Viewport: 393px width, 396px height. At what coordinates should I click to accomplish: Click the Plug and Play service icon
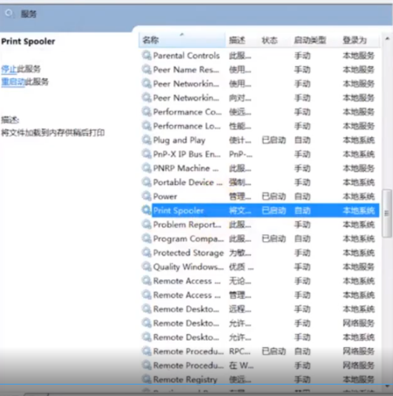coord(146,140)
